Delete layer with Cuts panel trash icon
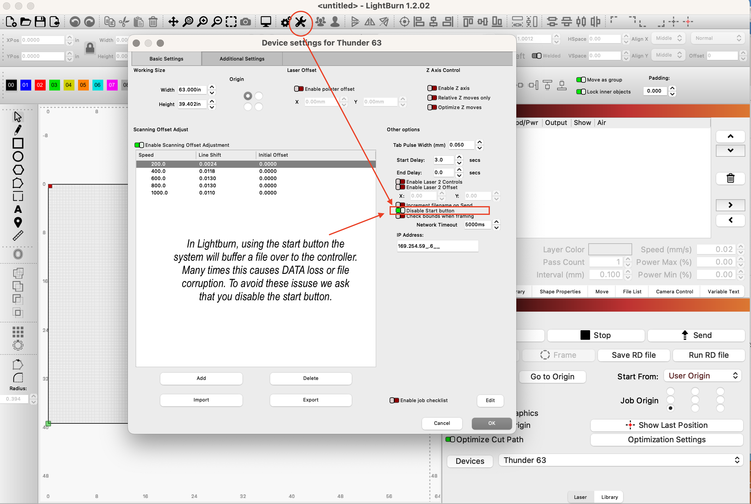This screenshot has width=751, height=504. pos(730,178)
